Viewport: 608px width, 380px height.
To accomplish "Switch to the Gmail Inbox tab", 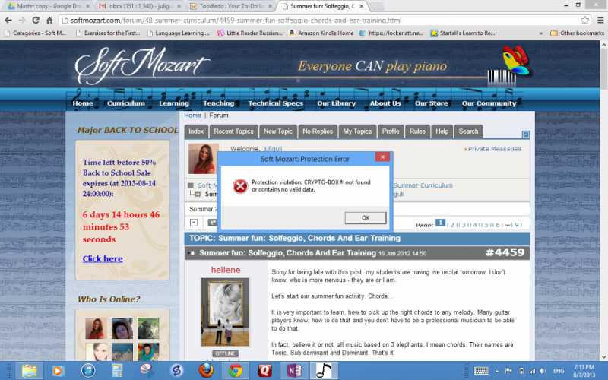I will tap(140, 6).
